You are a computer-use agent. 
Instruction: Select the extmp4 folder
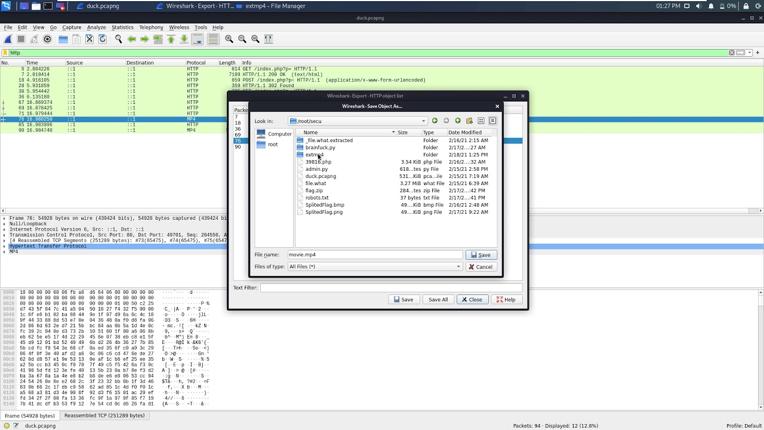click(x=315, y=155)
